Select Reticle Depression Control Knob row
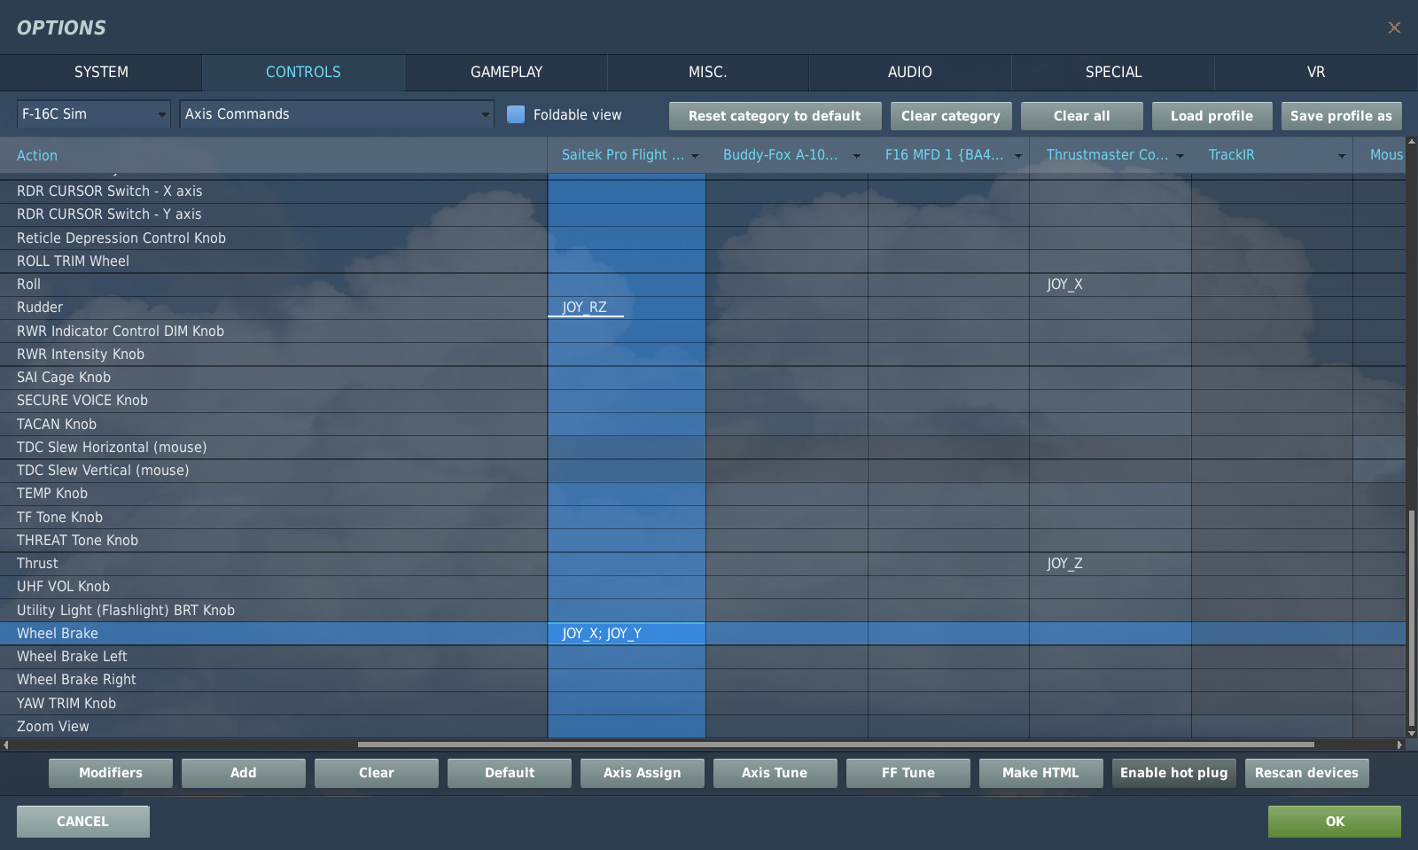Viewport: 1418px width, 850px height. (x=703, y=238)
